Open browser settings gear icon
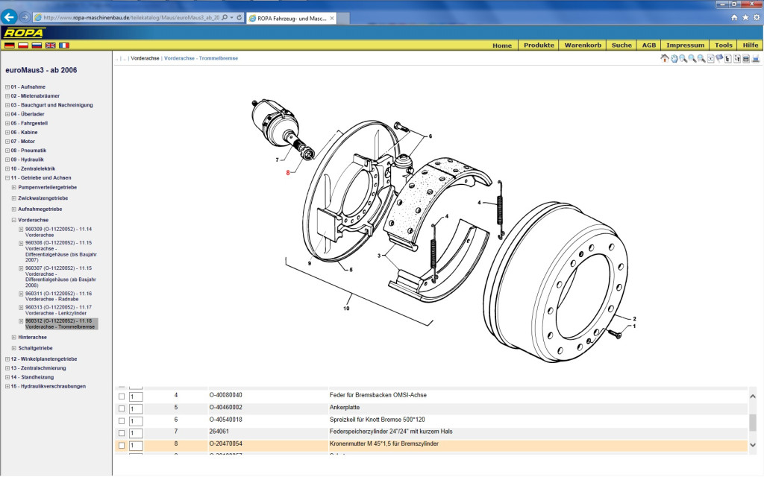Screen dimensions: 764x477 click(757, 18)
